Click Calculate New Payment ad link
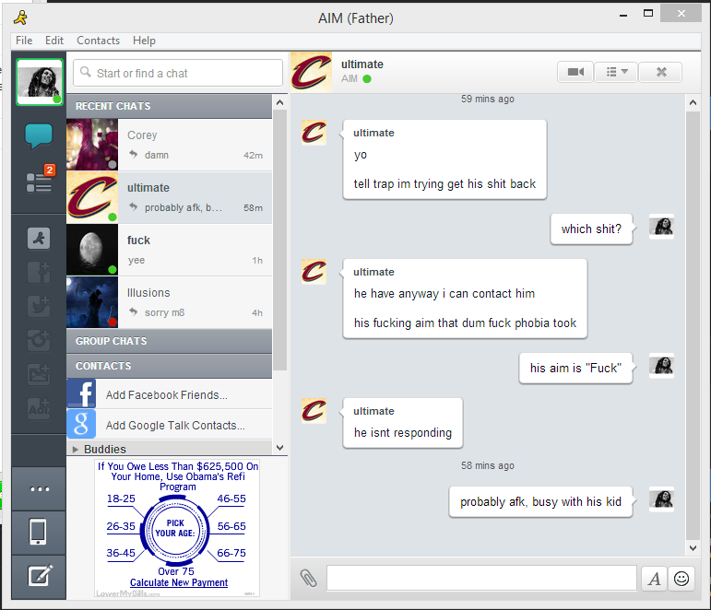Viewport: 711px width, 610px height. [179, 582]
